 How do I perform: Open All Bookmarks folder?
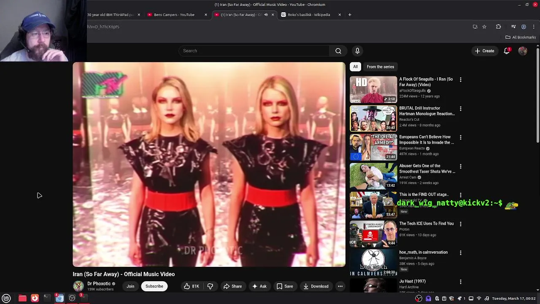pos(520,37)
